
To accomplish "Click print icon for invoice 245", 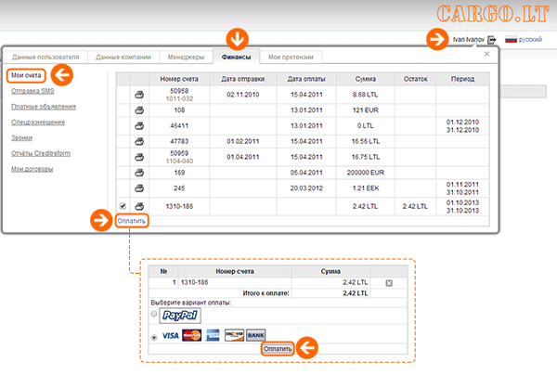I will pyautogui.click(x=139, y=187).
